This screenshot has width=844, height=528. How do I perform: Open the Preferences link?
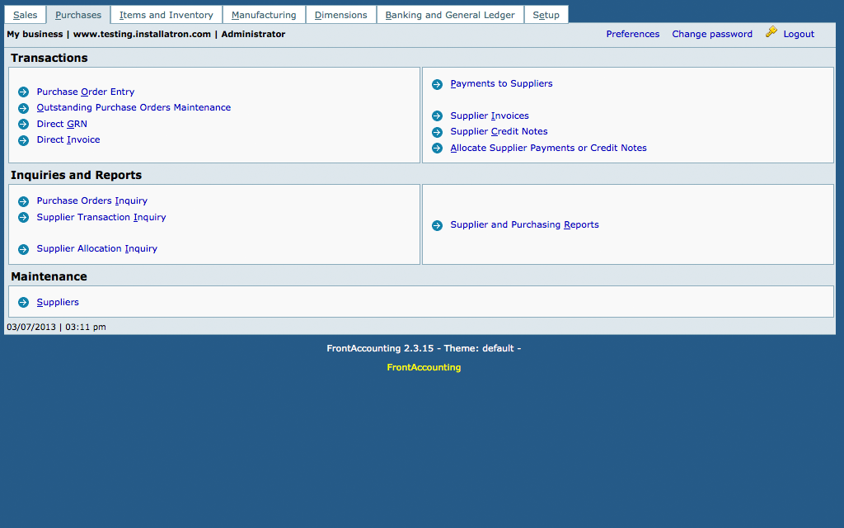632,35
